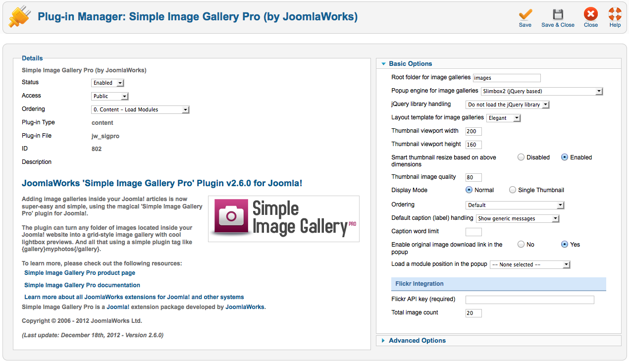Click the Thumbnail image quality field

(x=473, y=177)
